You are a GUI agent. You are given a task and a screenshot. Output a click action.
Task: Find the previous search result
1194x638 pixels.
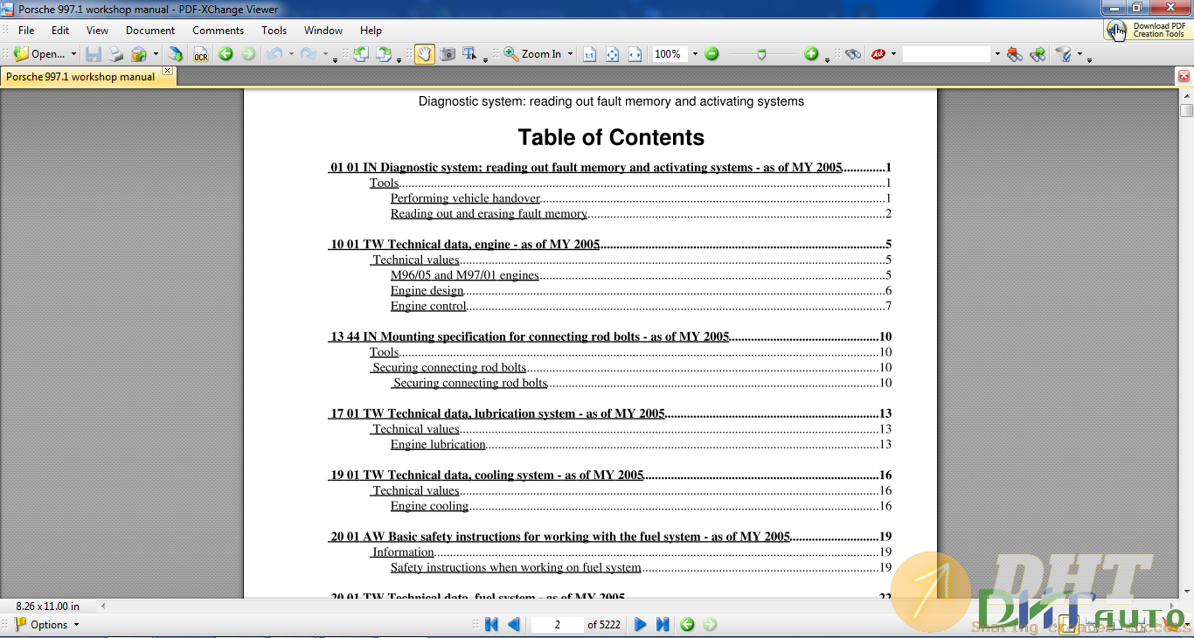point(1015,54)
